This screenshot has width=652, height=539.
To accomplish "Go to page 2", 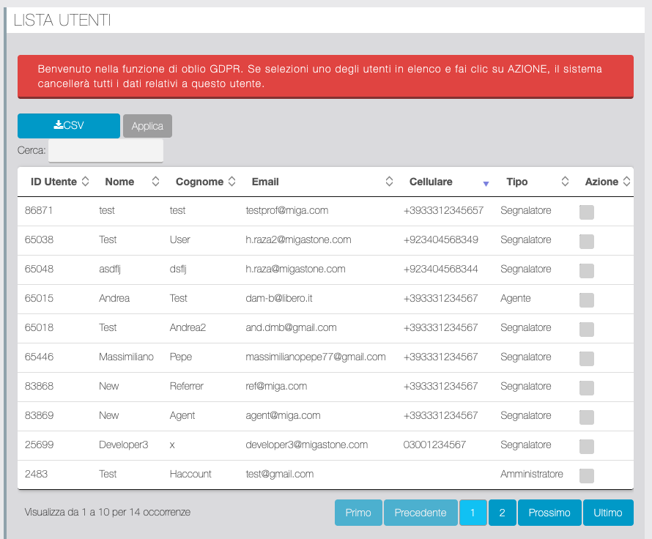I will coord(502,513).
